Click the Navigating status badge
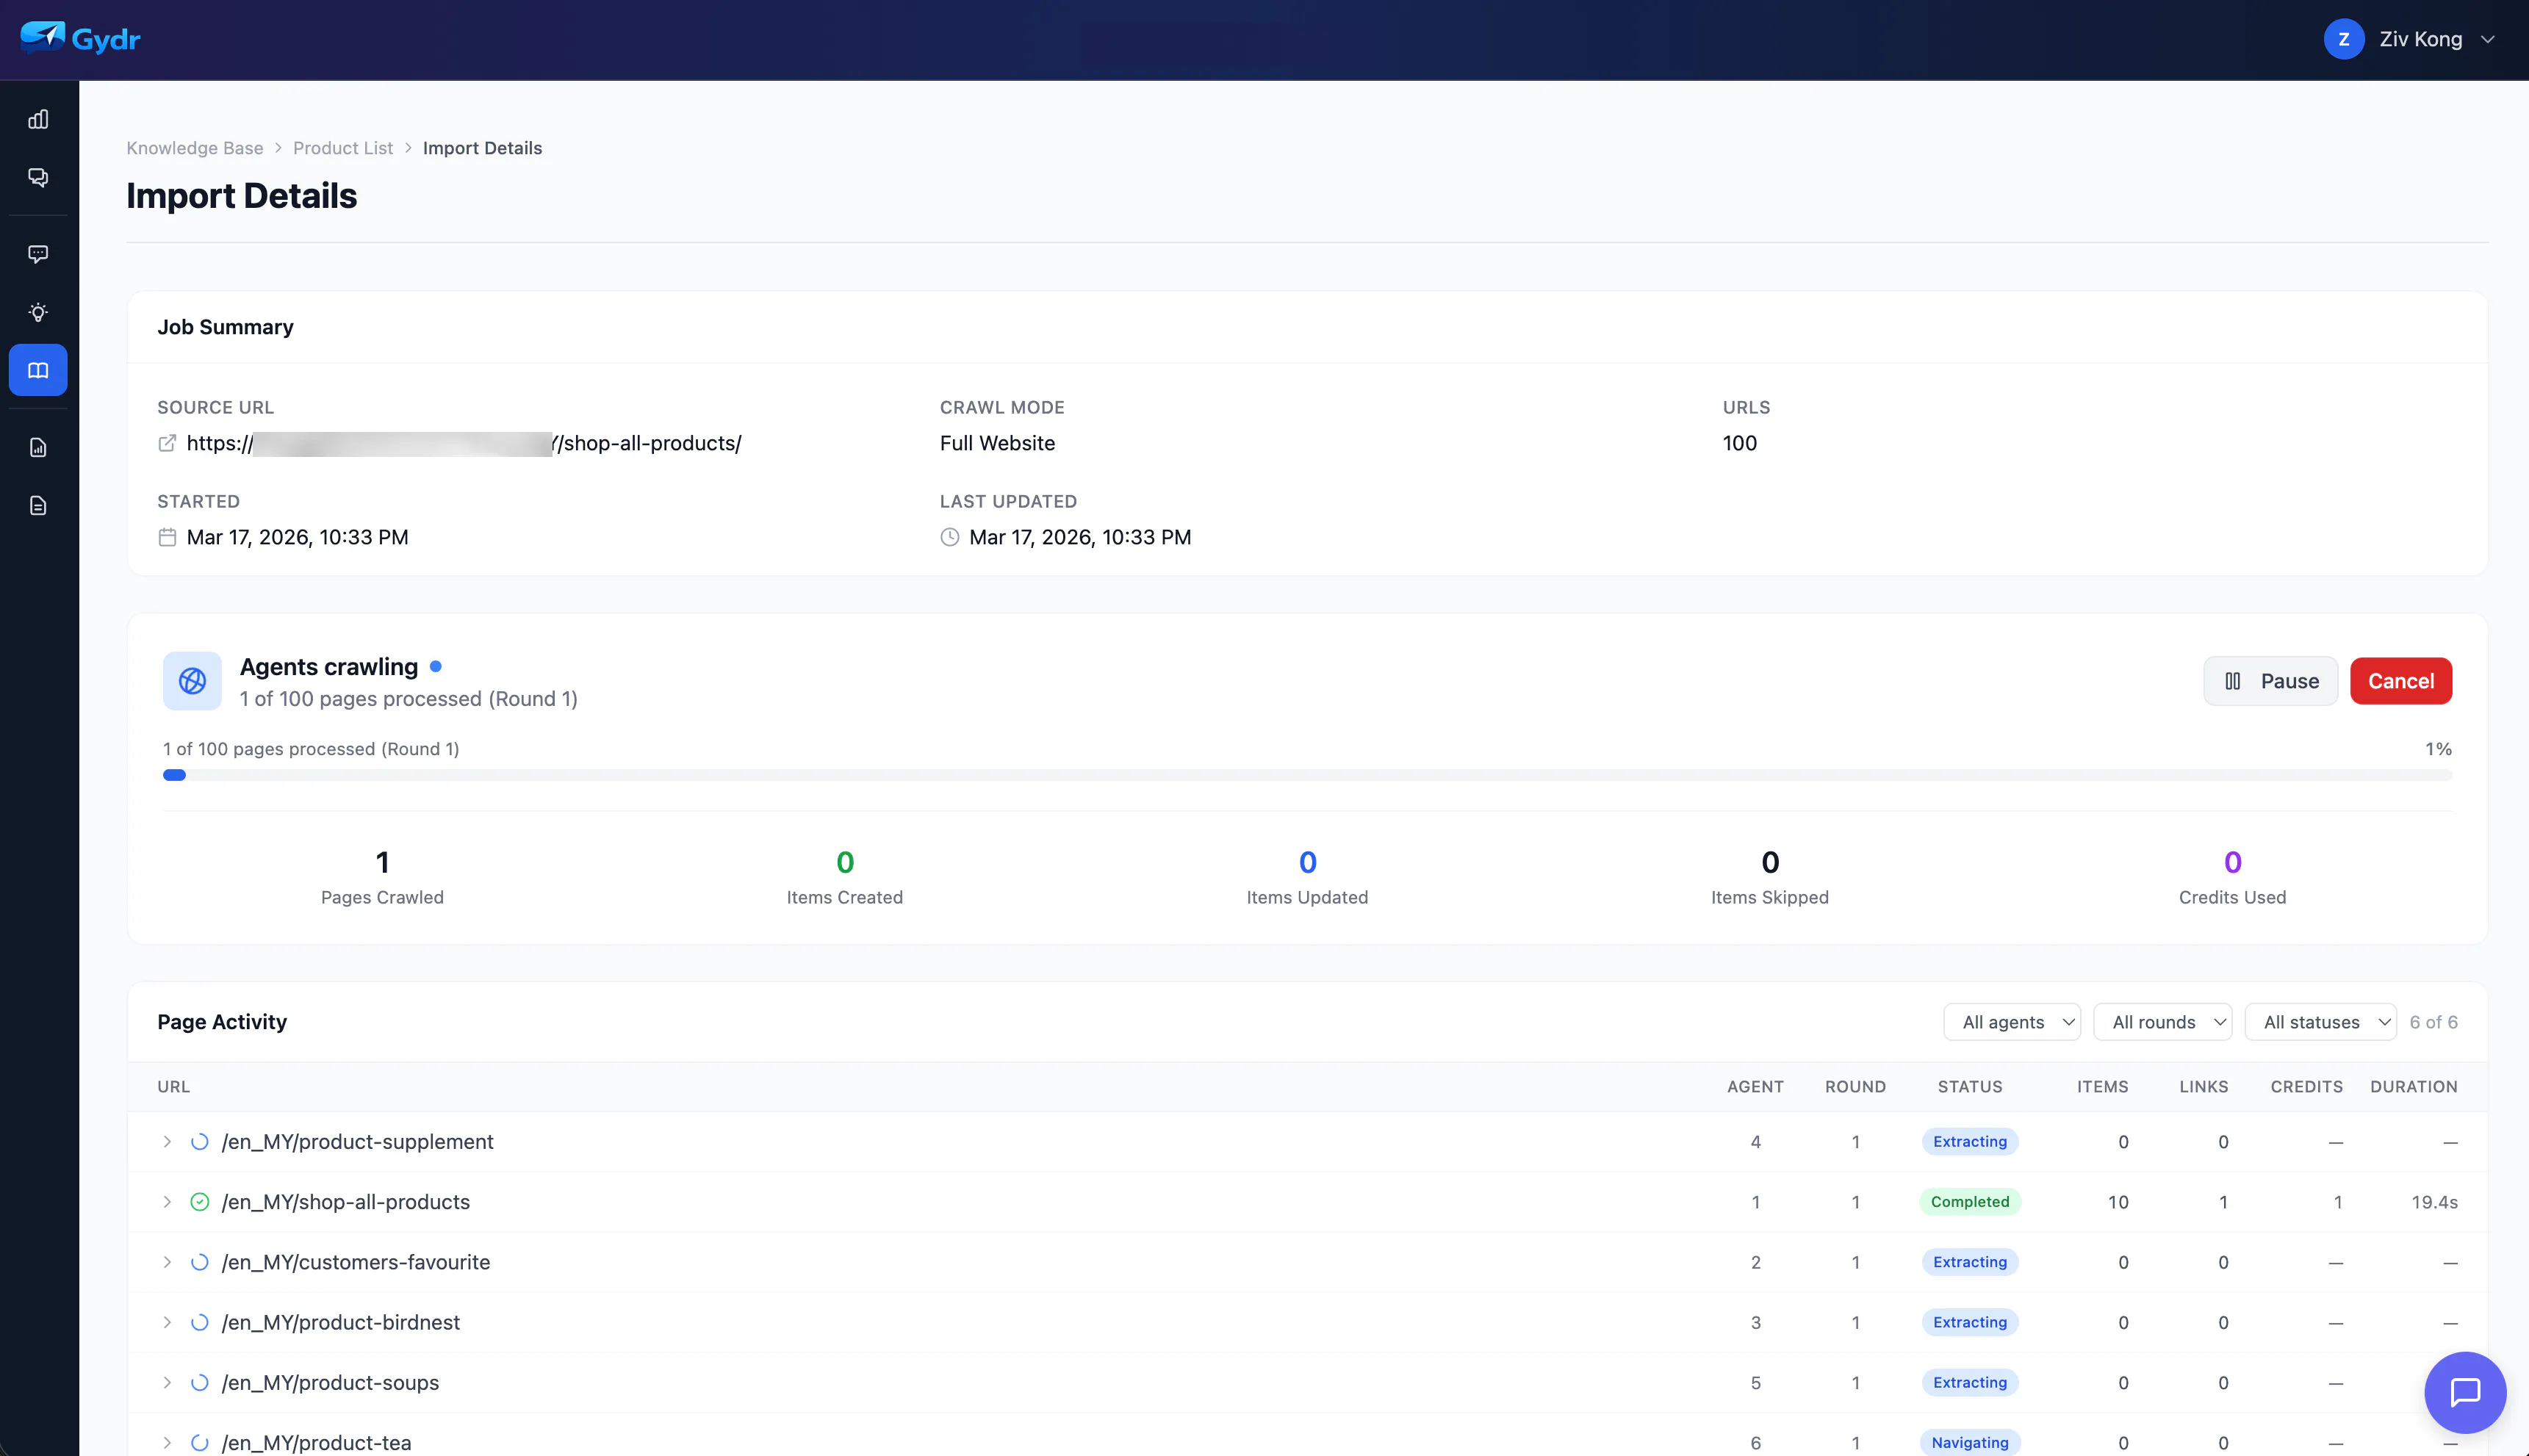This screenshot has width=2529, height=1456. pos(1969,1442)
